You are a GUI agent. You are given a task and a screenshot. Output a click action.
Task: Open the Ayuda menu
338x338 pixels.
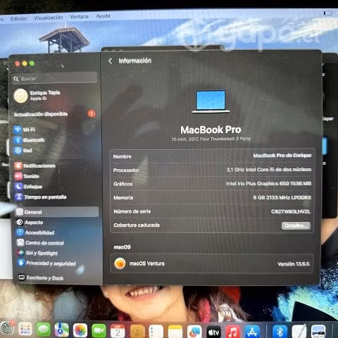click(x=103, y=15)
